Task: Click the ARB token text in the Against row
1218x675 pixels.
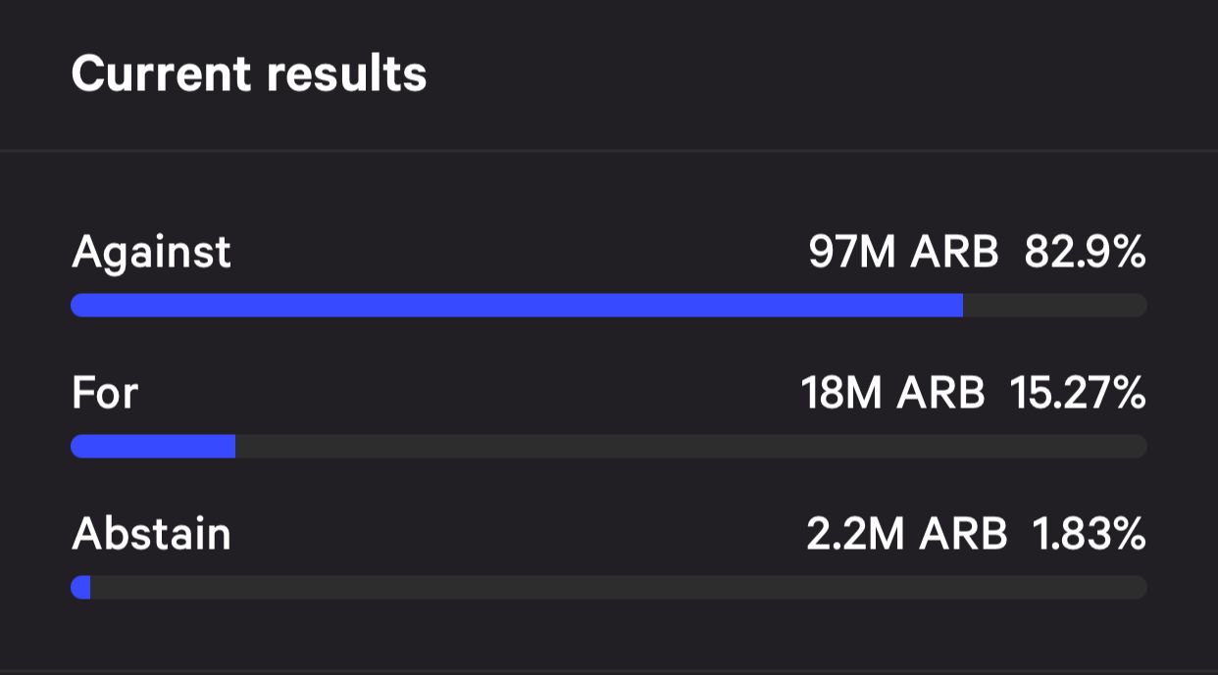Action: click(x=954, y=254)
